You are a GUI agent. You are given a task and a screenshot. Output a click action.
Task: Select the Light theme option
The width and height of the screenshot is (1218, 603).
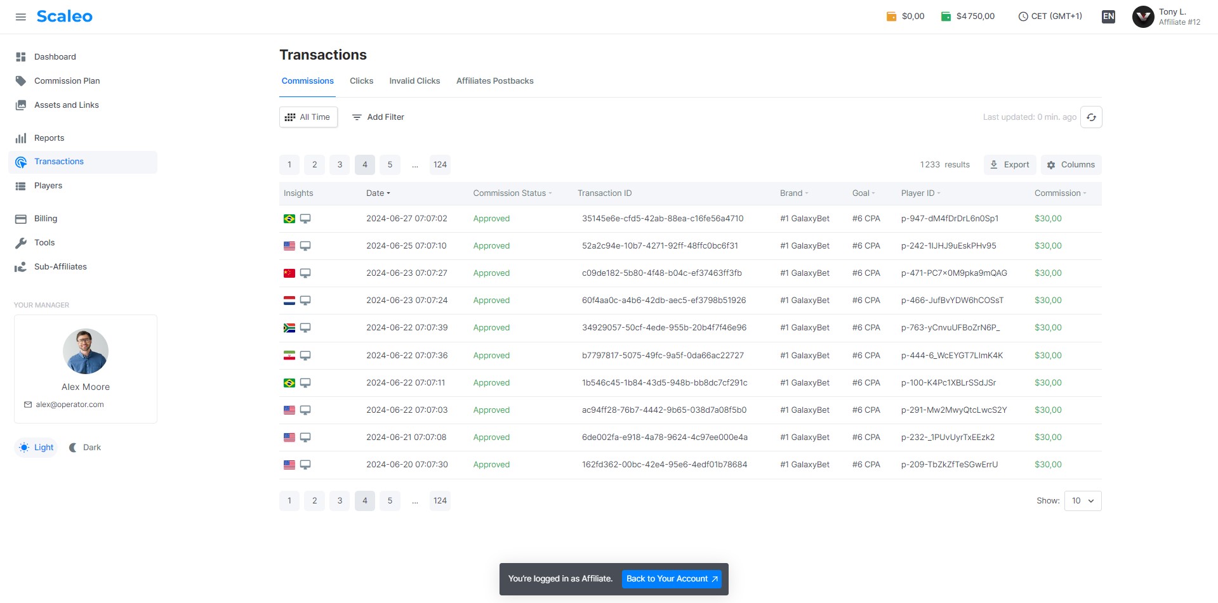[x=36, y=447]
